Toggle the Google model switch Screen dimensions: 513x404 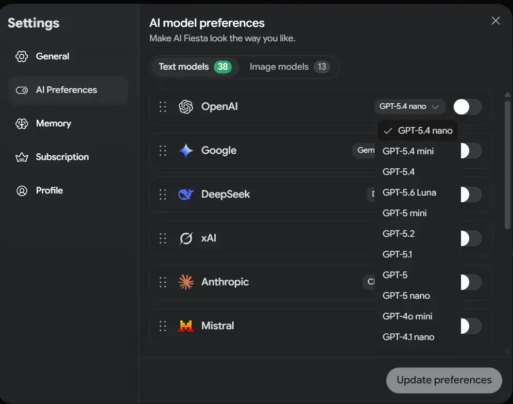click(471, 151)
